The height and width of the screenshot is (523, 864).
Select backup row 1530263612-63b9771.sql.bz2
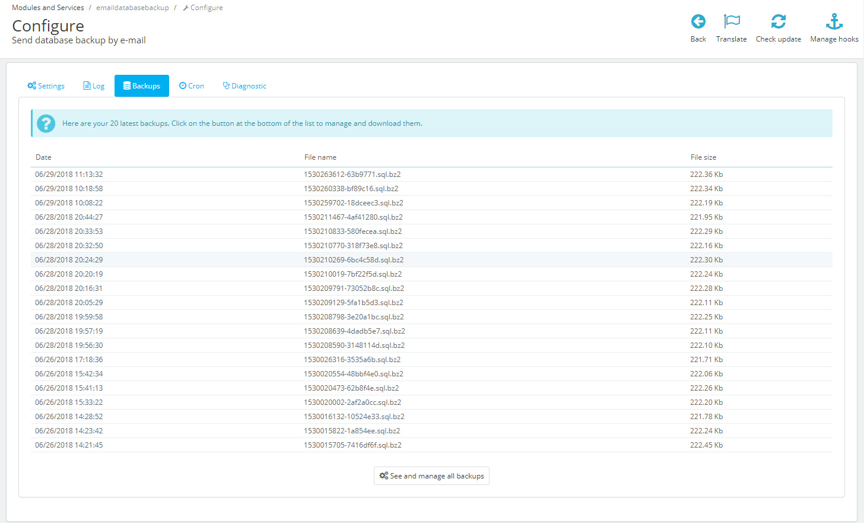pyautogui.click(x=352, y=175)
